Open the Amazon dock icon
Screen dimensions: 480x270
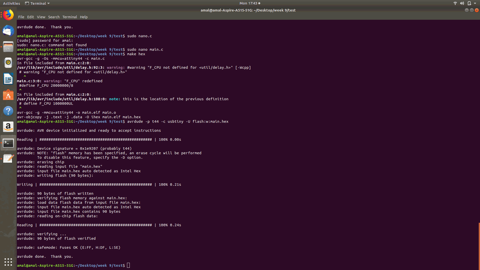8,127
